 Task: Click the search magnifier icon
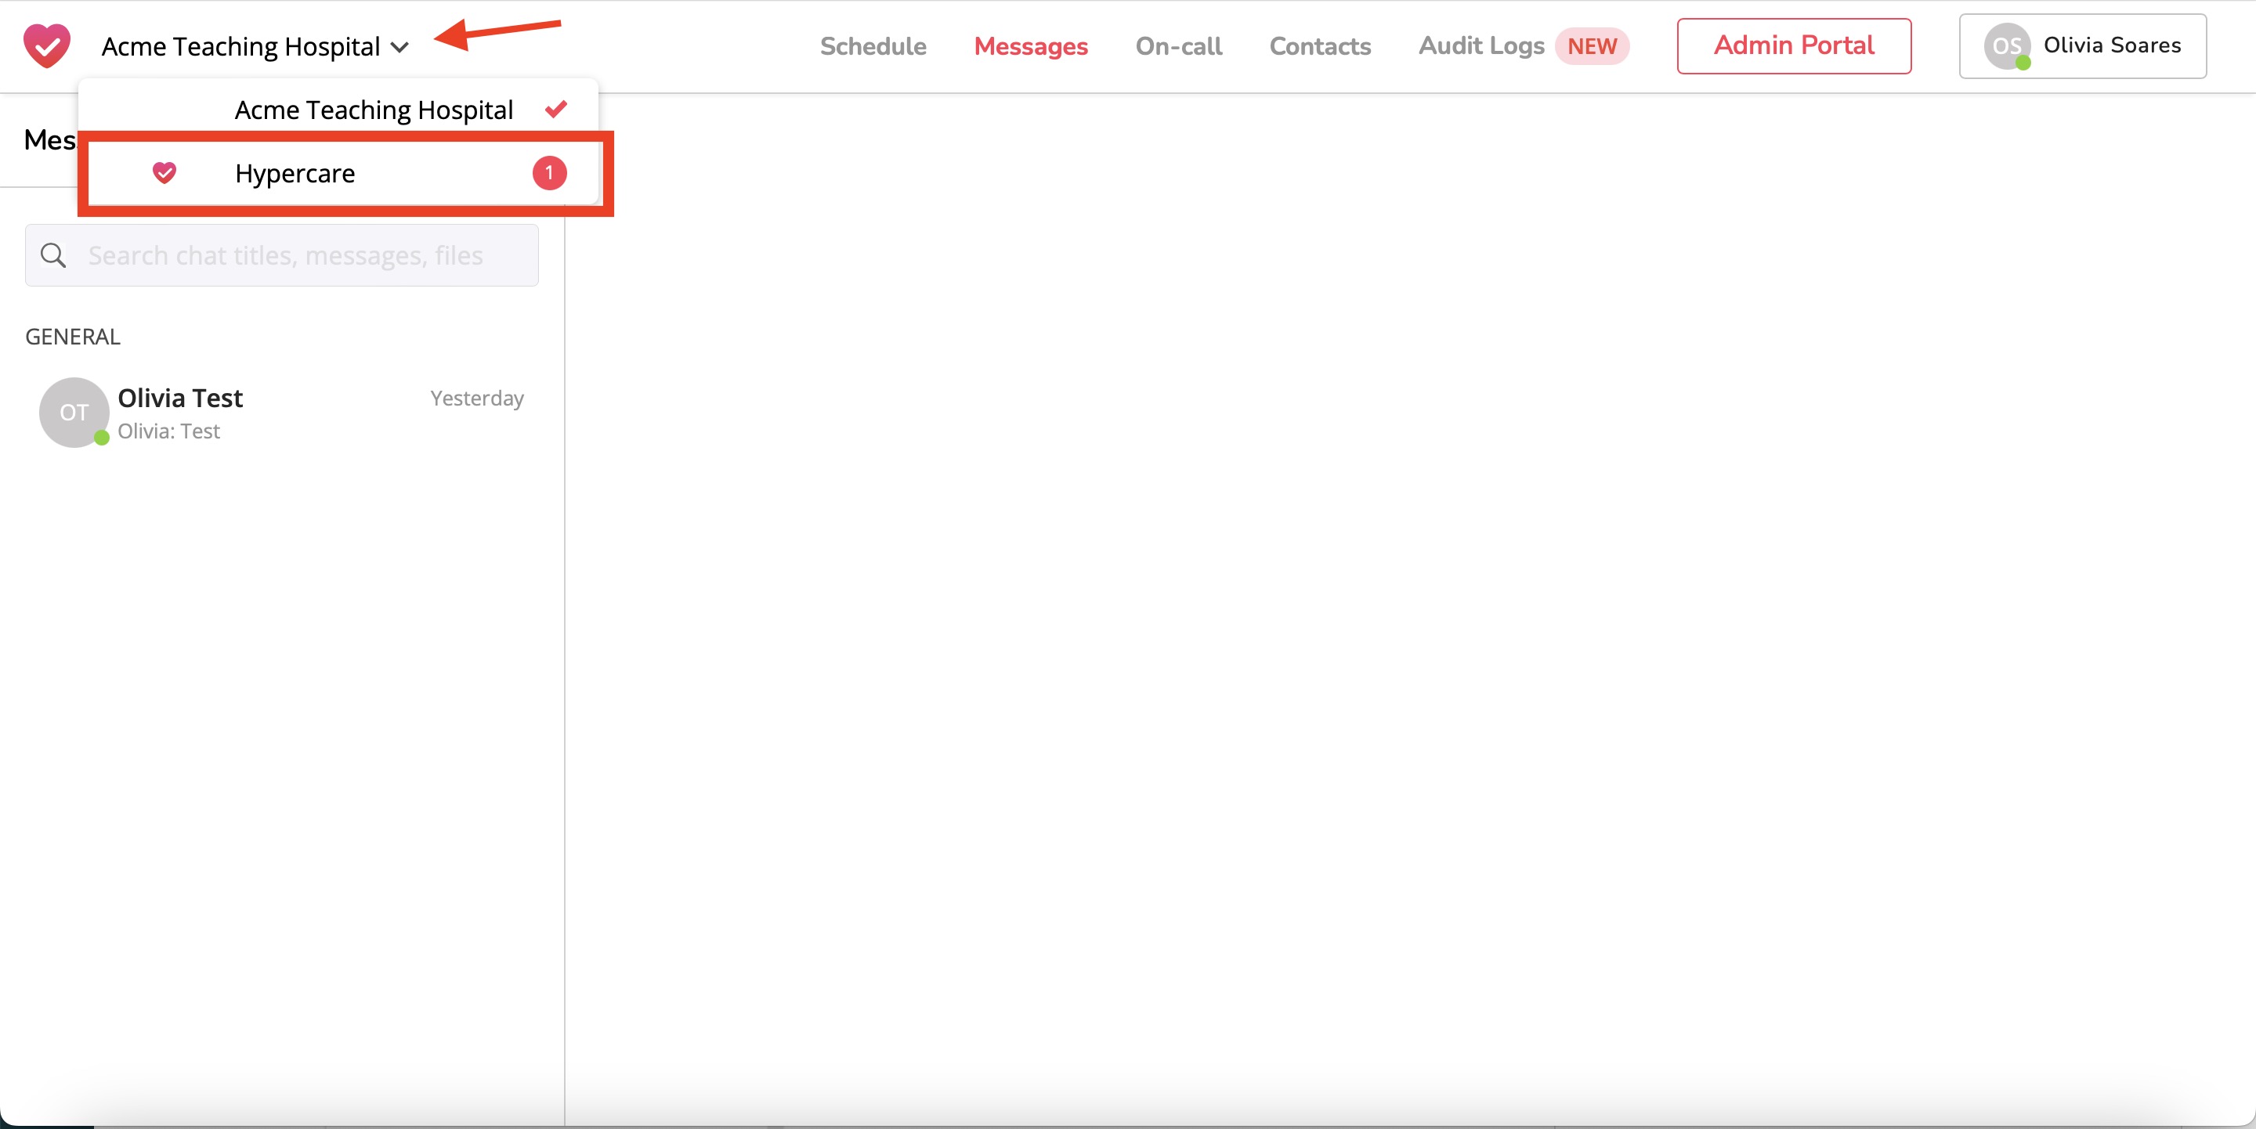53,255
